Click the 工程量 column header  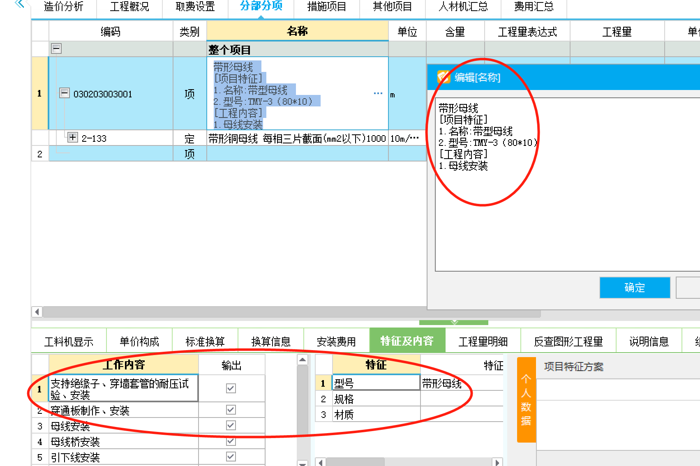(x=617, y=31)
